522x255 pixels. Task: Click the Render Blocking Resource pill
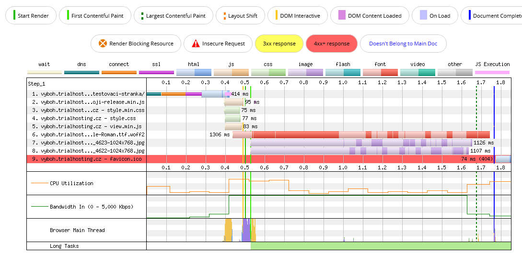click(x=136, y=44)
